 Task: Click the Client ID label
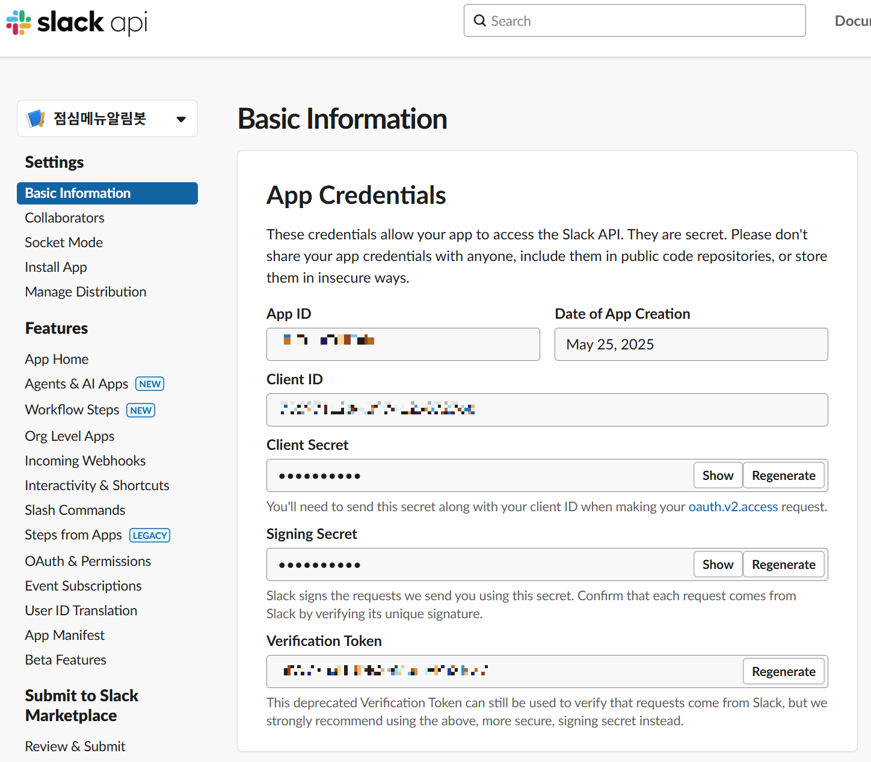point(295,379)
